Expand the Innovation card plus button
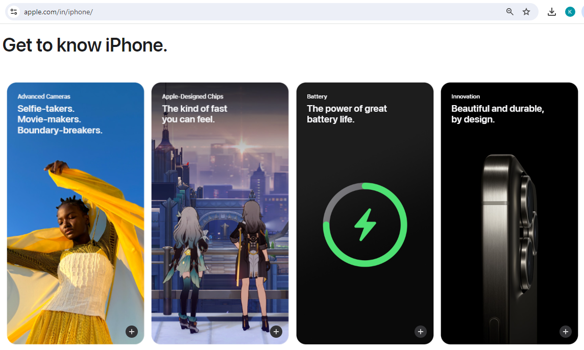Viewport: 584px width, 350px height. 566,332
